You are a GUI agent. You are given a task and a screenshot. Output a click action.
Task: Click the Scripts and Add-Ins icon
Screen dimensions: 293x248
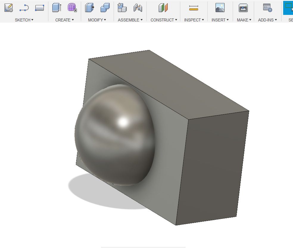(268, 8)
